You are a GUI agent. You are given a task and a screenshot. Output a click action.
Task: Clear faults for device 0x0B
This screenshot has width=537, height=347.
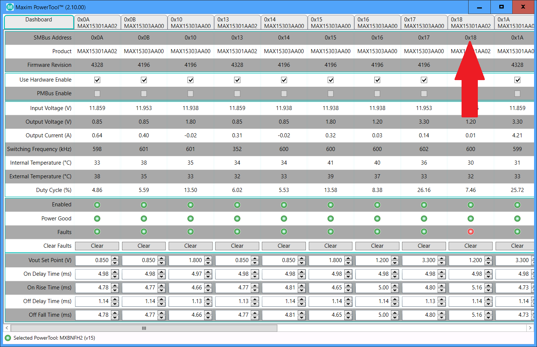point(144,246)
